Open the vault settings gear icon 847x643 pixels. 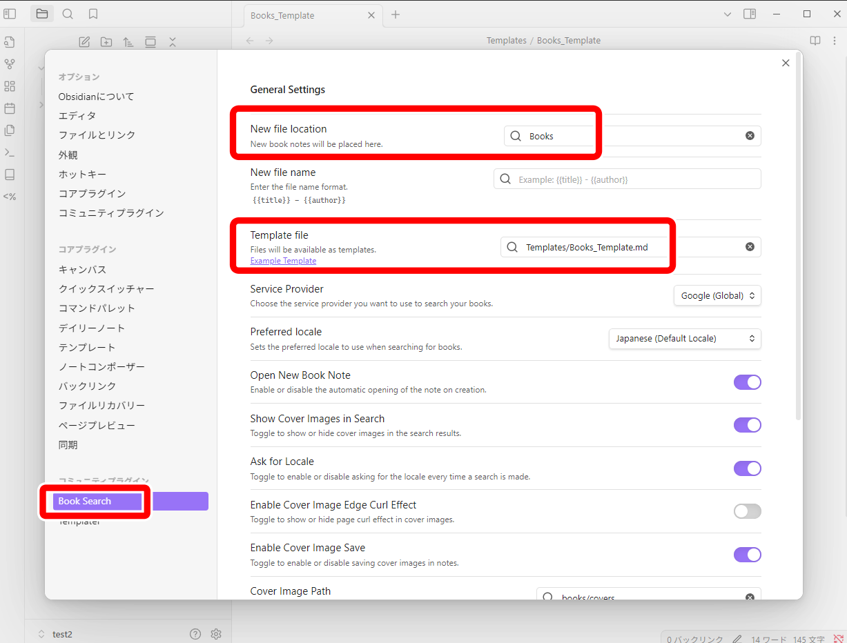tap(216, 634)
